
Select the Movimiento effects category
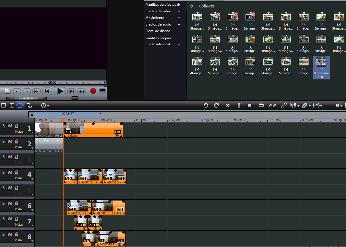[155, 18]
